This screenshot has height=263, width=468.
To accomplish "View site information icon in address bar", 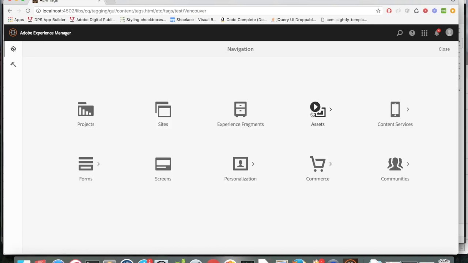I will click(38, 11).
